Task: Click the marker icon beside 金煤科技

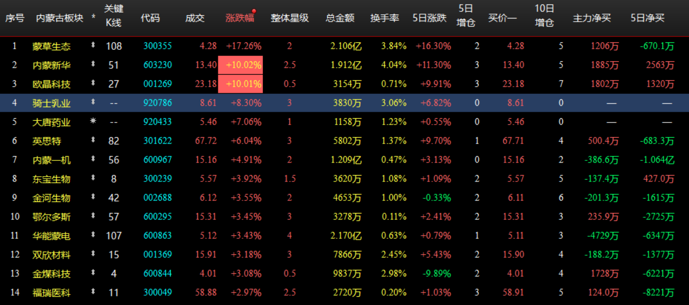Action: pyautogui.click(x=93, y=273)
